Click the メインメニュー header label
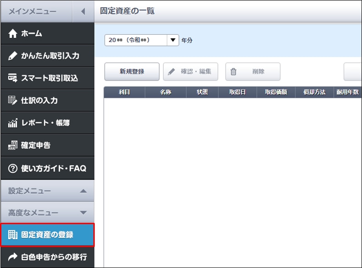 [x=32, y=11]
